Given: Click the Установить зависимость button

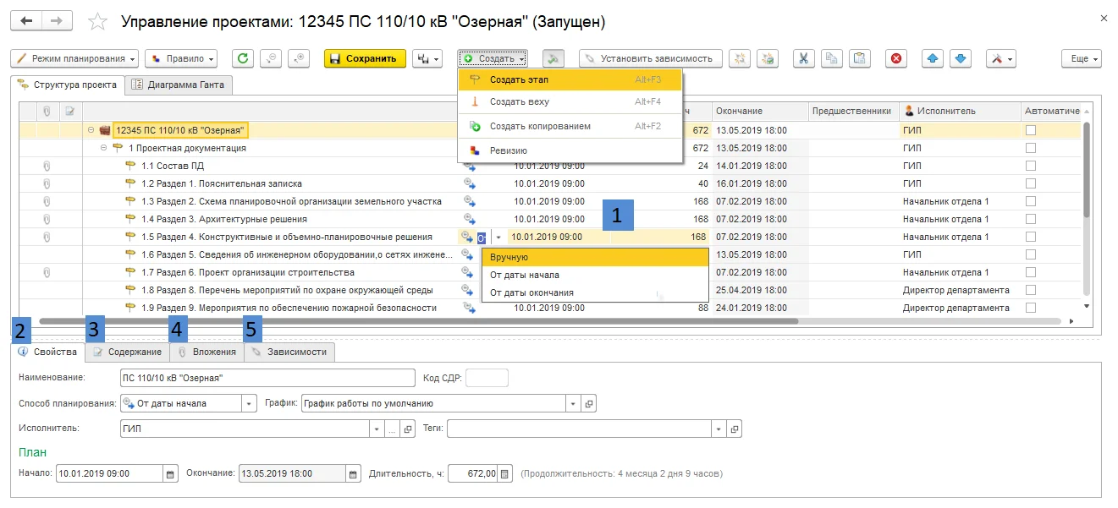Looking at the screenshot, I should click(x=651, y=58).
